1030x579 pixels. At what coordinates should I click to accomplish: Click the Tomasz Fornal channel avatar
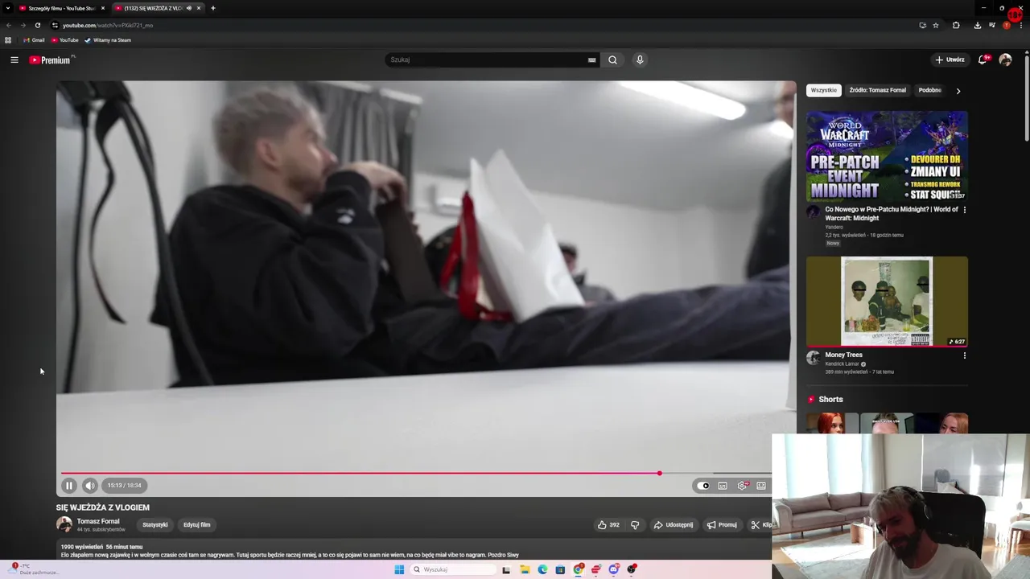64,524
